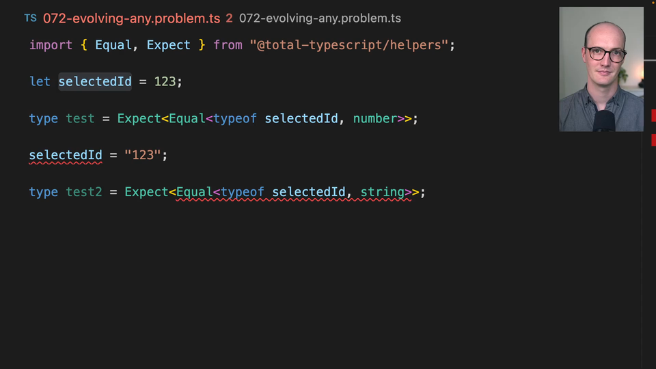Viewport: 656px width, 369px height.
Task: Click the import keyword on the first line
Action: (x=51, y=45)
